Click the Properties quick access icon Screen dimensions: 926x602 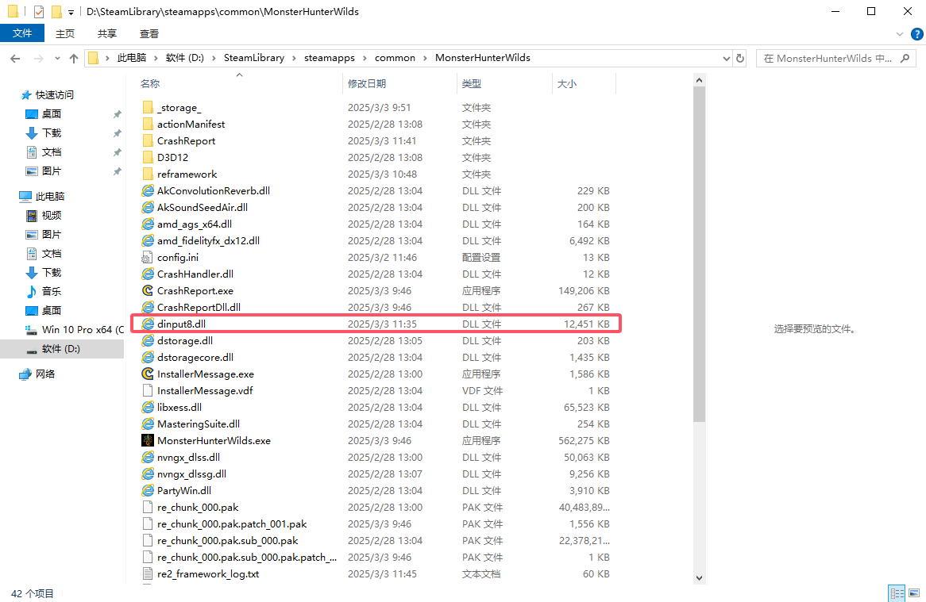coord(38,11)
